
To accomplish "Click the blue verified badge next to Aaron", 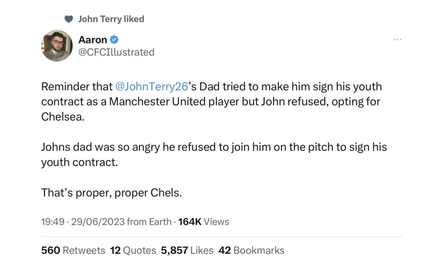I will (114, 40).
